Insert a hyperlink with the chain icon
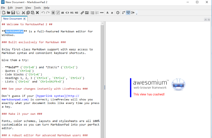The height and width of the screenshot is (138, 212). [82, 13]
